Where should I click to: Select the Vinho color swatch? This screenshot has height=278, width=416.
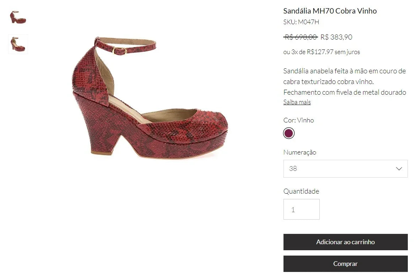click(x=288, y=133)
